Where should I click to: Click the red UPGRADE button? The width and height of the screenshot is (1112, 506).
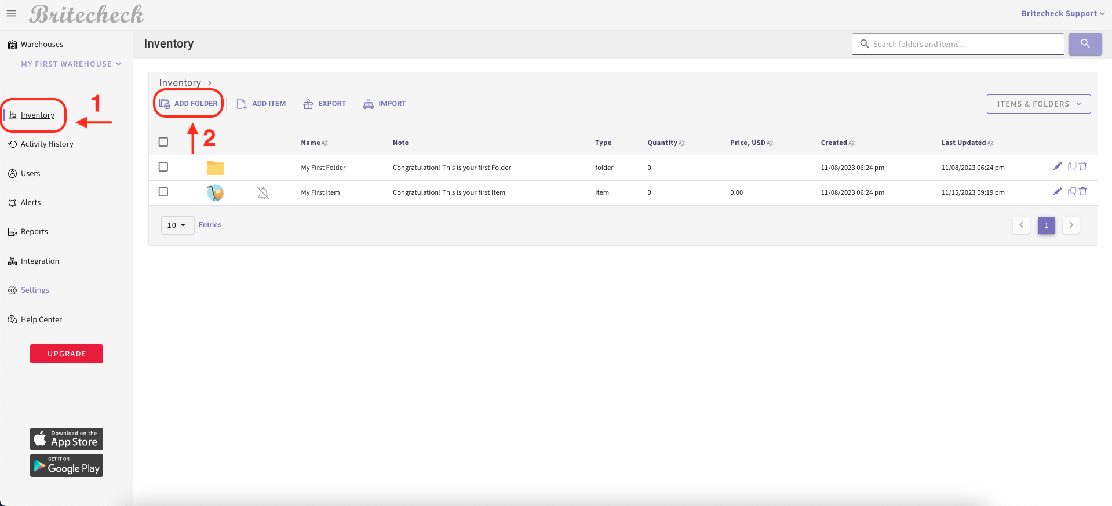[67, 354]
